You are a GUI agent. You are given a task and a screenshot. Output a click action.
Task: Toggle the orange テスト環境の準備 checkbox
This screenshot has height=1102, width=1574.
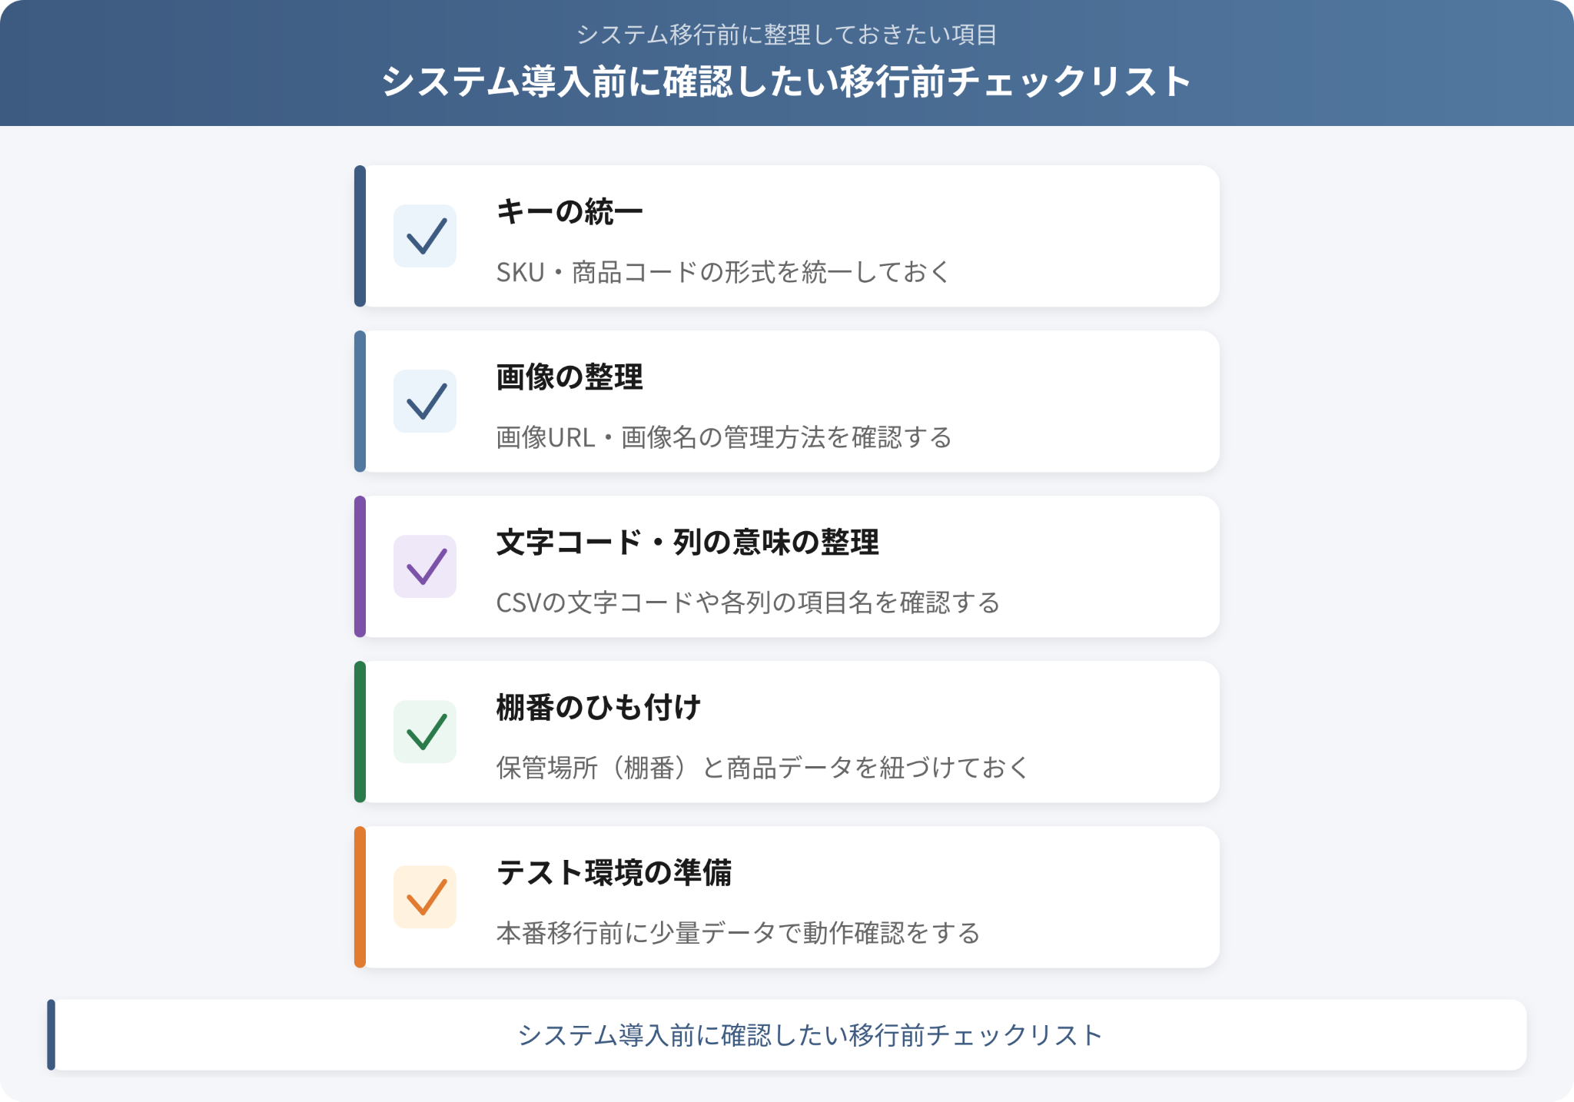tap(425, 897)
